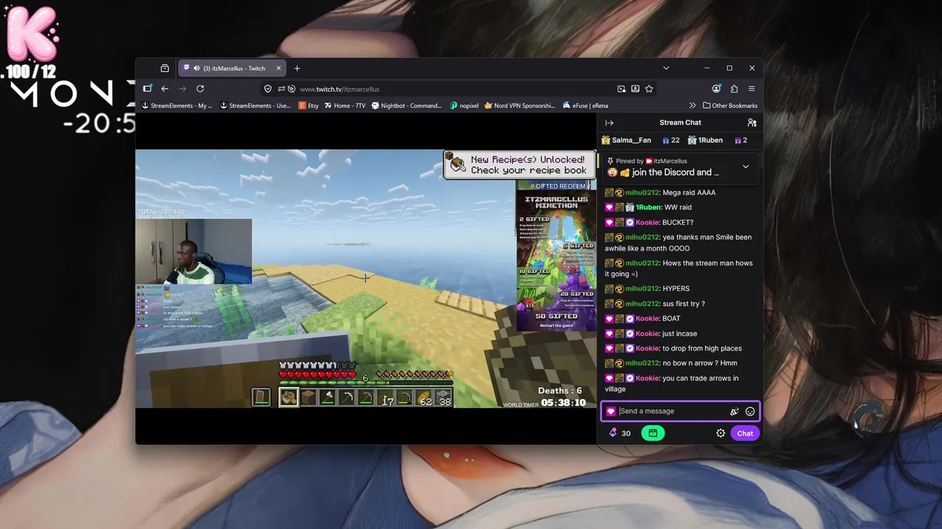Show more bookmarks with double chevron
This screenshot has height=529, width=942.
(692, 106)
